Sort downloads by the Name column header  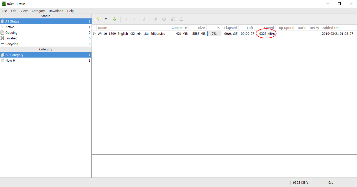tap(103, 28)
